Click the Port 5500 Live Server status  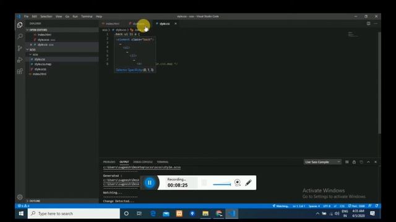pyautogui.click(x=356, y=206)
